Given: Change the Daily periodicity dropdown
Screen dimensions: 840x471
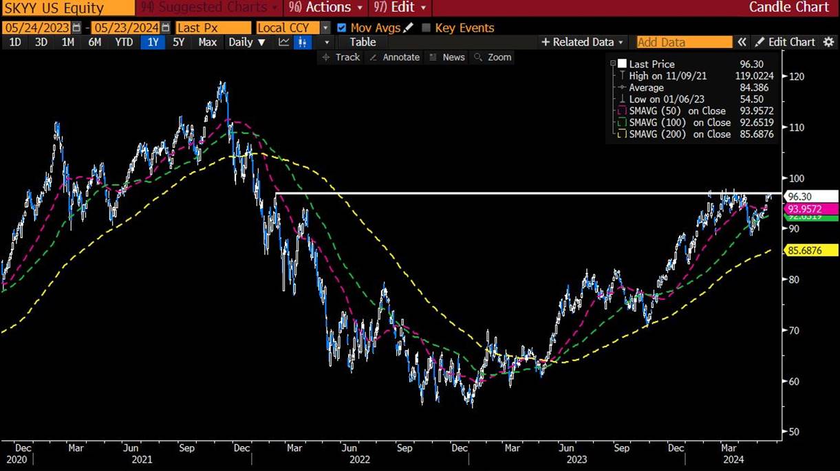Looking at the screenshot, I should tap(247, 42).
